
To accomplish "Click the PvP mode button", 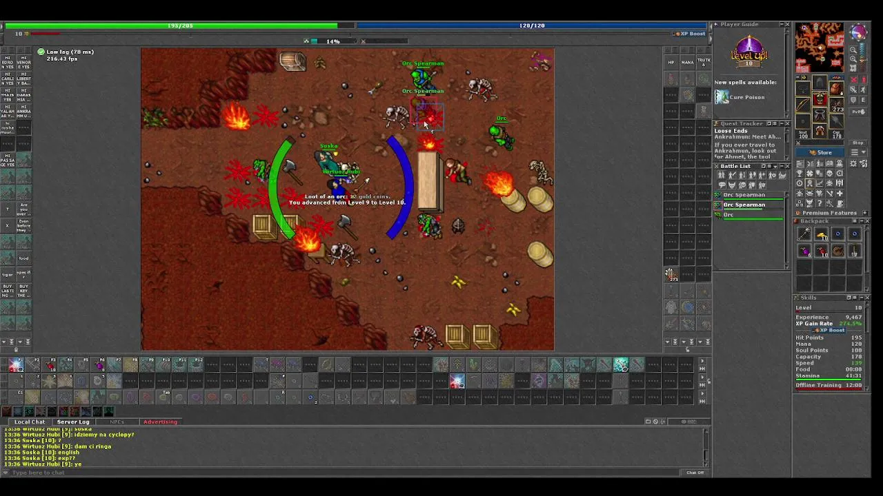I will (858, 112).
